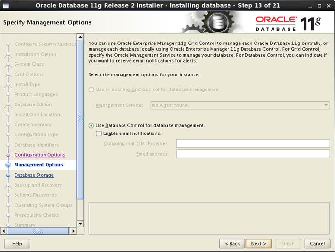Click the Installation Location step
The image size is (335, 252).
click(x=37, y=115)
